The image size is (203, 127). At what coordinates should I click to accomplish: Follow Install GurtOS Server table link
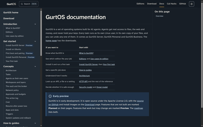click(88, 65)
